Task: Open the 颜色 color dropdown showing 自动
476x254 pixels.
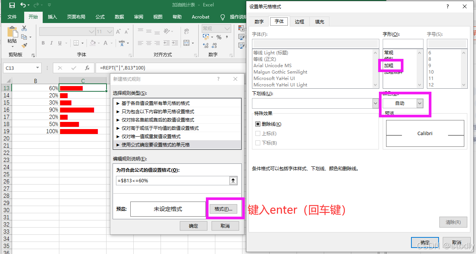Action: [x=420, y=103]
